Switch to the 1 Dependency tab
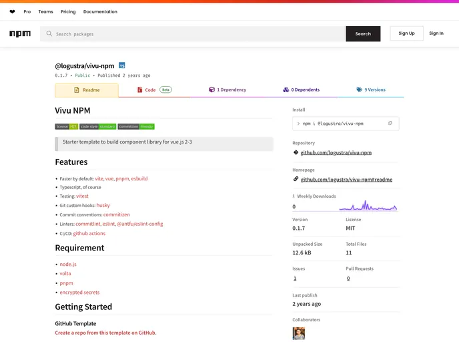The width and height of the screenshot is (459, 342). [x=227, y=90]
